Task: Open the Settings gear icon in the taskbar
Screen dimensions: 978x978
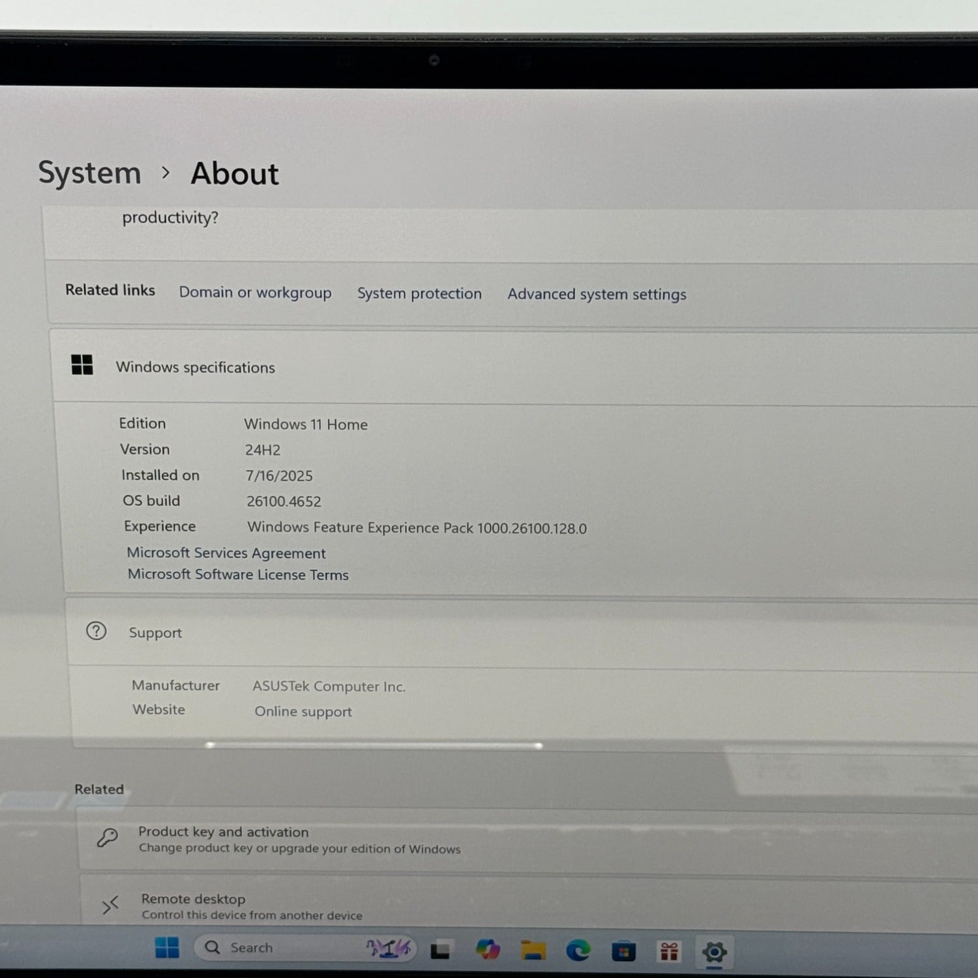Action: [x=714, y=953]
